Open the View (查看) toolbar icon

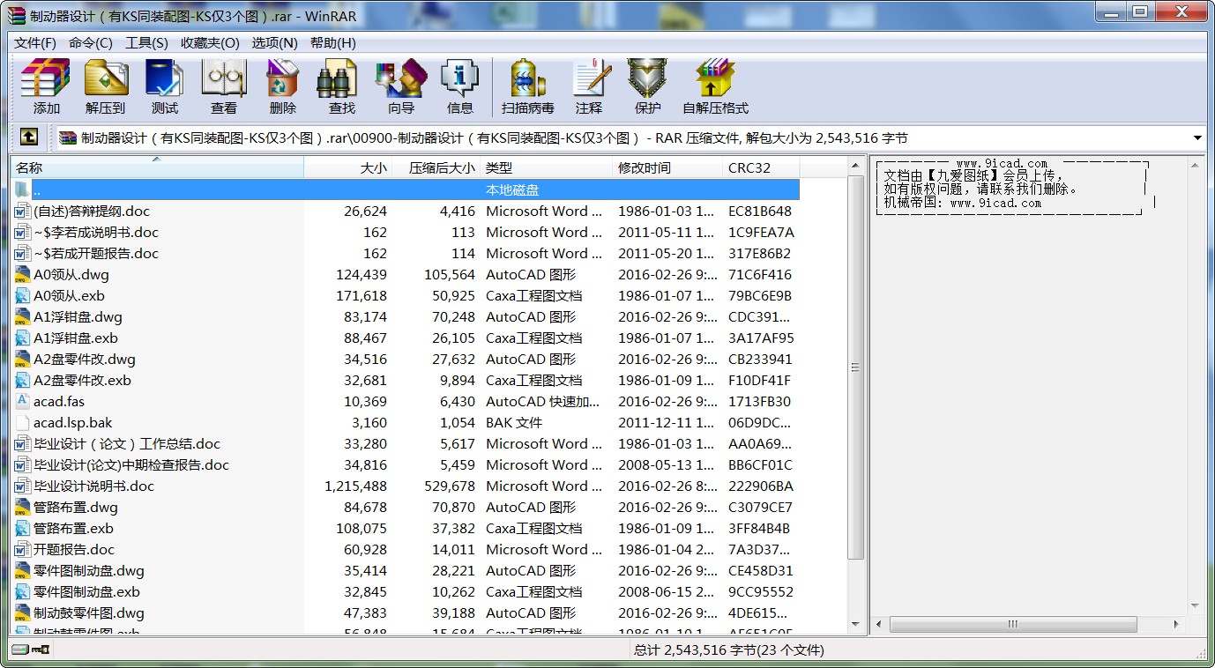point(223,86)
